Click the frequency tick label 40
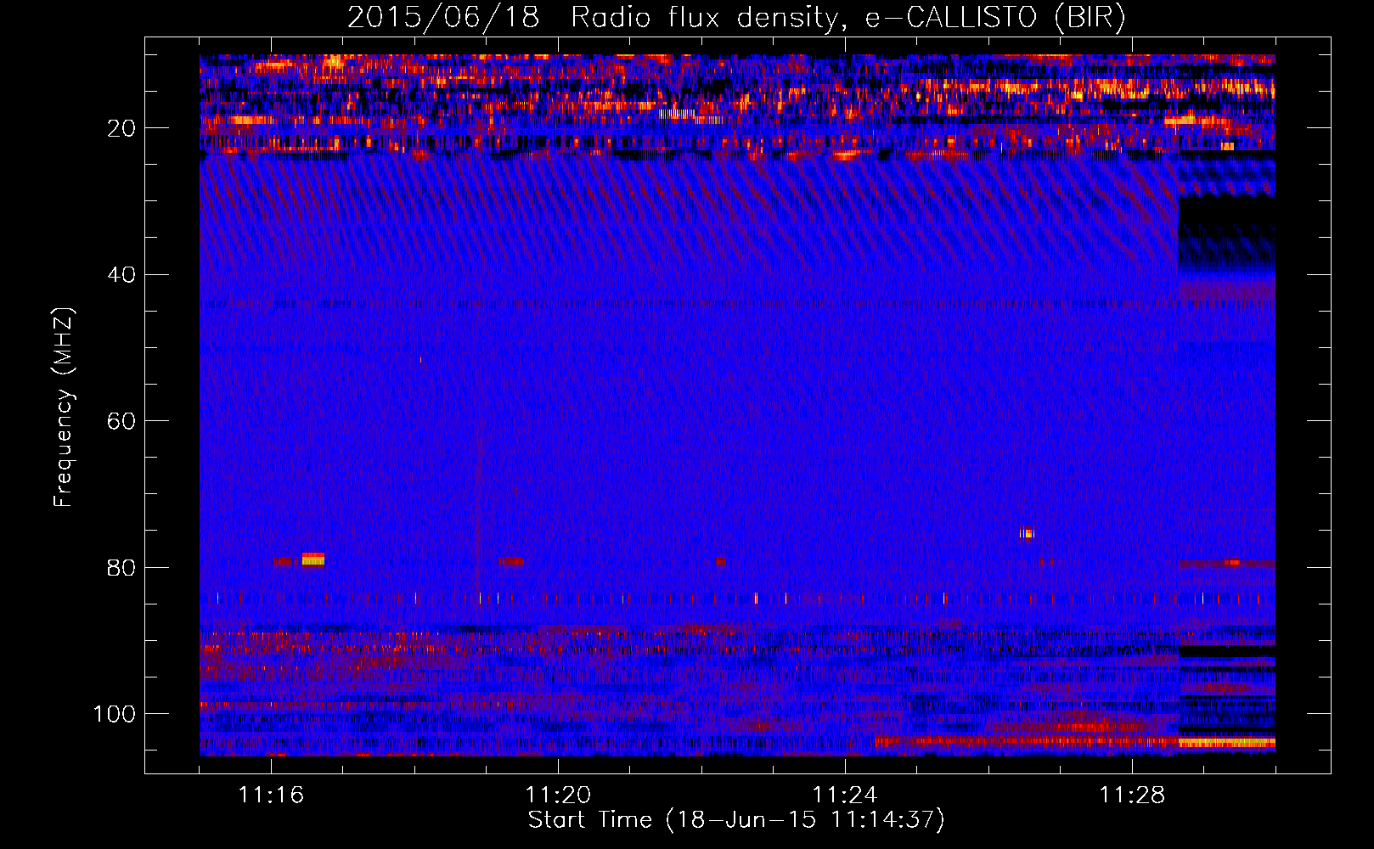The width and height of the screenshot is (1374, 849). (x=122, y=275)
